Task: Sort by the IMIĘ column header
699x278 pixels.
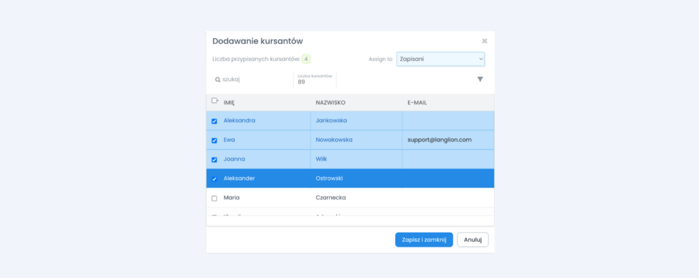Action: pyautogui.click(x=229, y=102)
